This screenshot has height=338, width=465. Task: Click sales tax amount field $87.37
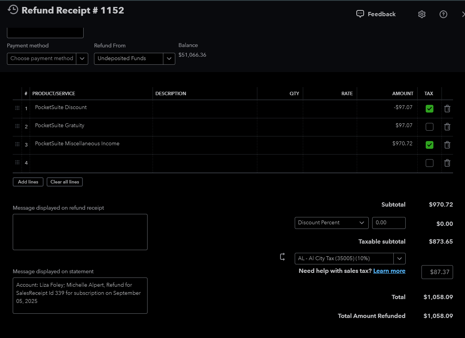(437, 272)
